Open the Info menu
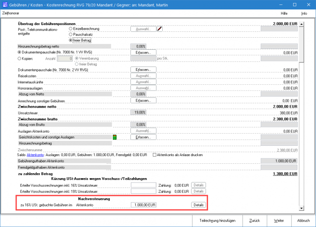 click(x=304, y=13)
